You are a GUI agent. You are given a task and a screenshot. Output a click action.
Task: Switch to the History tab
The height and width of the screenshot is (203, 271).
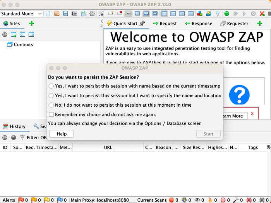coord(15,126)
